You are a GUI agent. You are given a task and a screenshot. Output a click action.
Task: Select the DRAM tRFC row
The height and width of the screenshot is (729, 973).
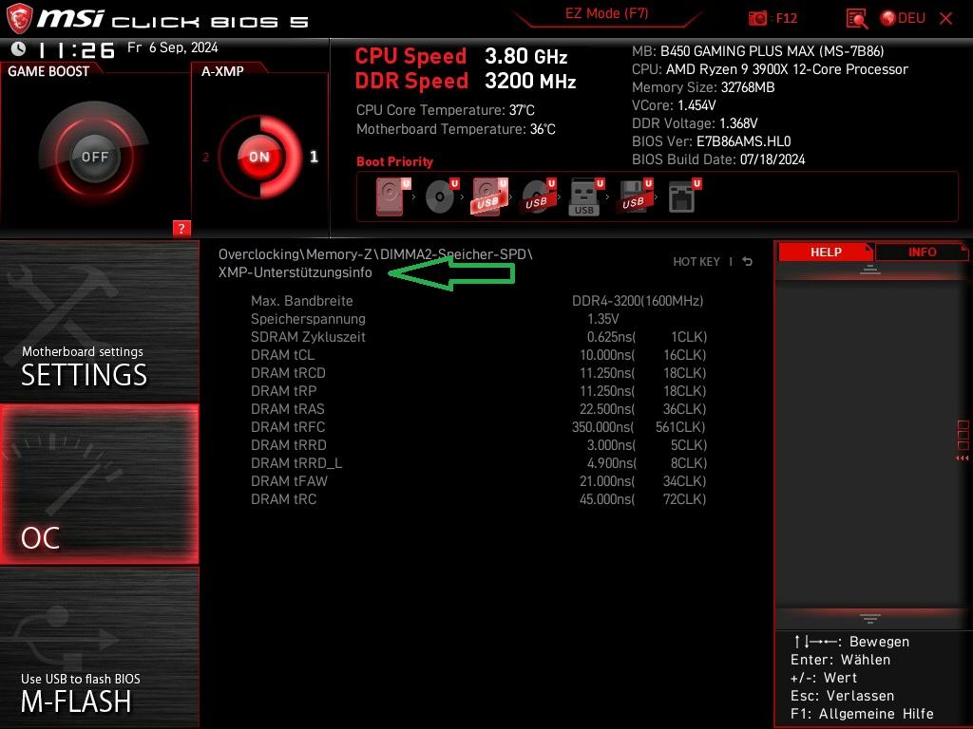[478, 426]
